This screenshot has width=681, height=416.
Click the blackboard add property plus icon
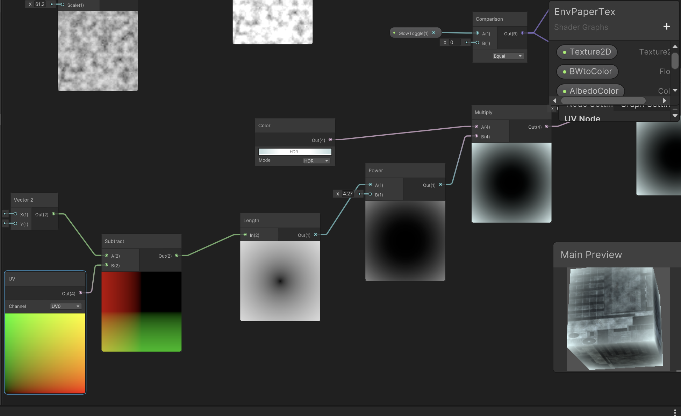tap(666, 27)
